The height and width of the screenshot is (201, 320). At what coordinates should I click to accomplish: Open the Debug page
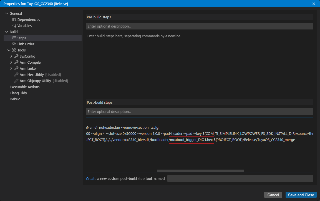pyautogui.click(x=15, y=99)
